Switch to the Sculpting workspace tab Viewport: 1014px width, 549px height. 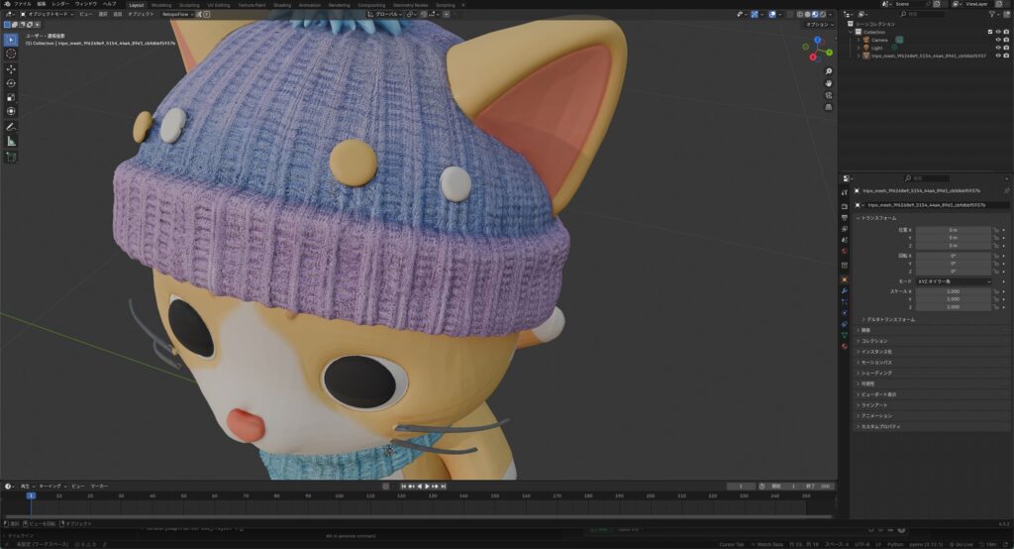click(188, 4)
